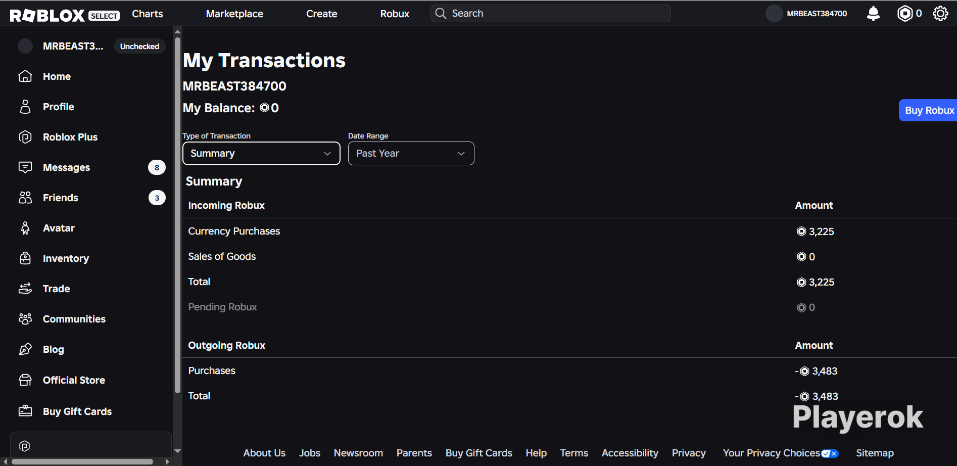Click the search magnifier icon
Viewport: 957px width, 466px height.
(441, 13)
